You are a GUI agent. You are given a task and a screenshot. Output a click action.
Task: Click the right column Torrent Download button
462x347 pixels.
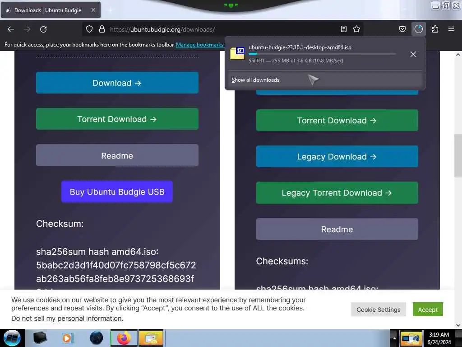[337, 120]
